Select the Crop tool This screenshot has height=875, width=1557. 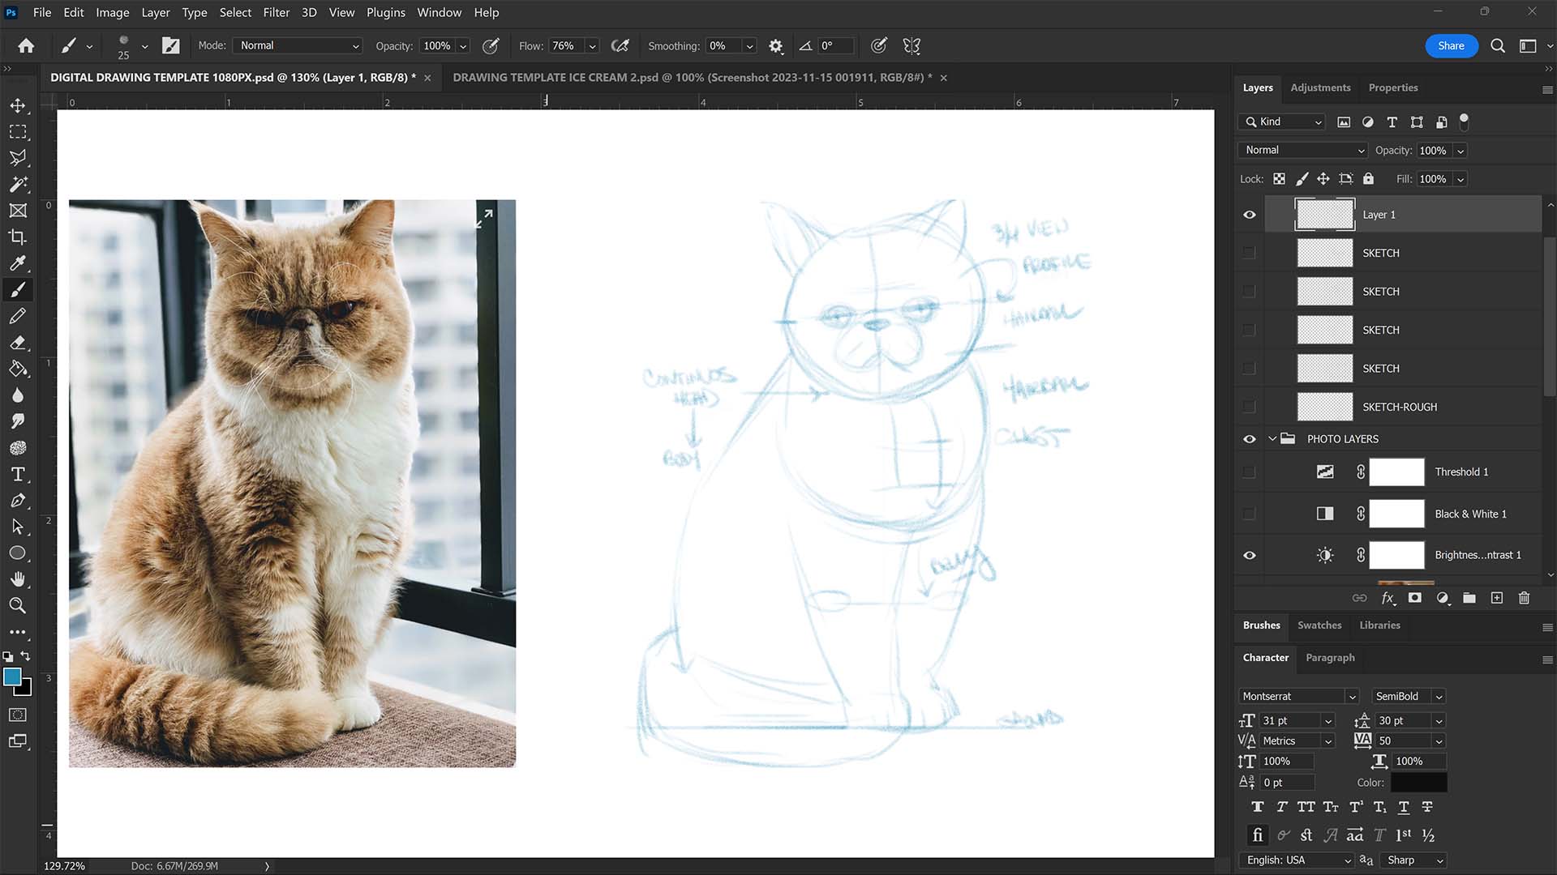17,237
